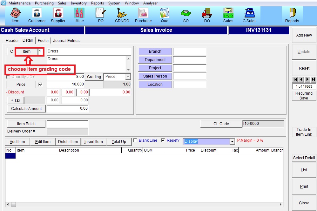Open the Reports toolbar icon
This screenshot has height=211, width=317.
292,15
